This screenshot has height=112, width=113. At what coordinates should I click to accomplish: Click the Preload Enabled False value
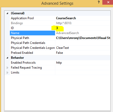(59, 53)
